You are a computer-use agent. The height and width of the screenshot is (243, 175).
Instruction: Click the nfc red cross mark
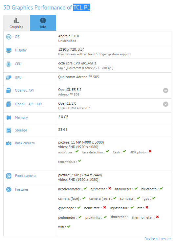coord(147,207)
